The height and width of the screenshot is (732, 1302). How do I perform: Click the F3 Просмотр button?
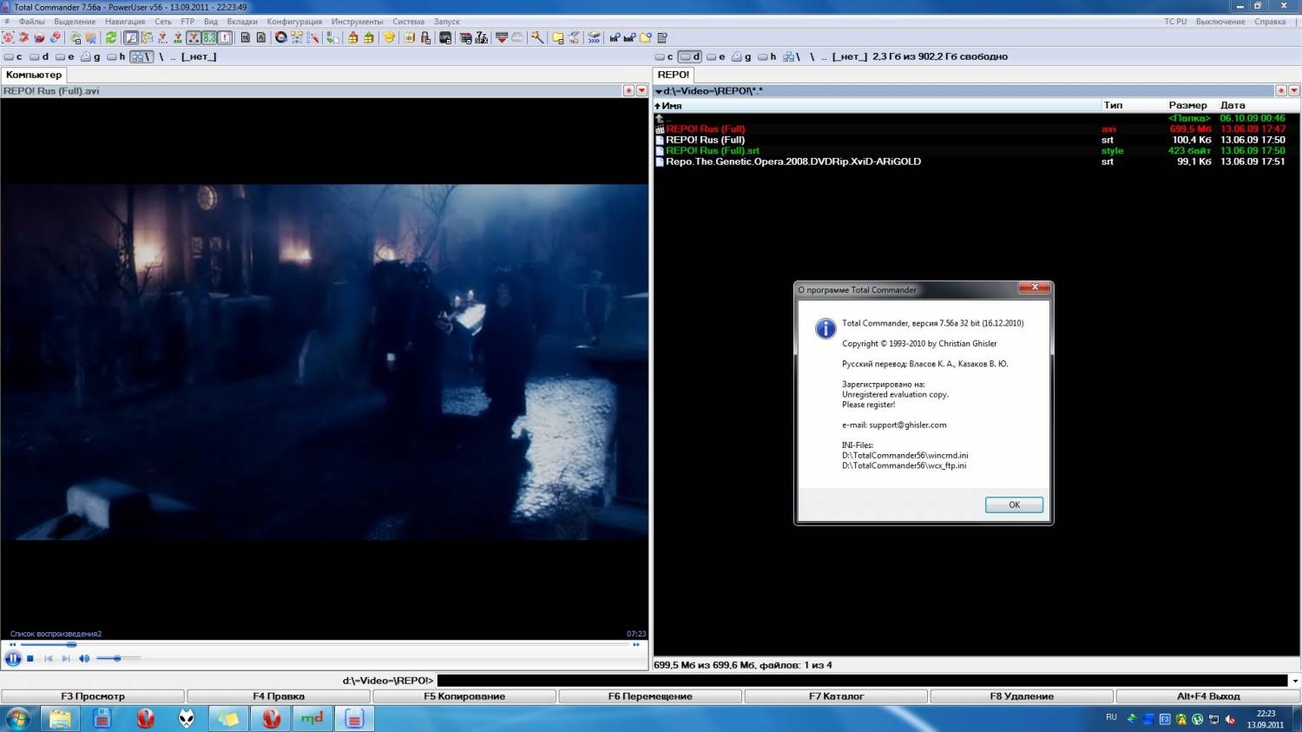(93, 696)
